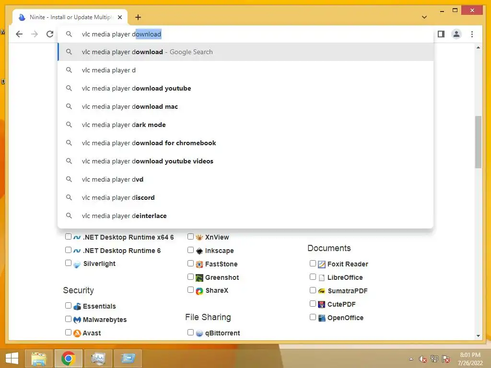
Task: Click the scrollbar down arrow
Action: point(478,336)
